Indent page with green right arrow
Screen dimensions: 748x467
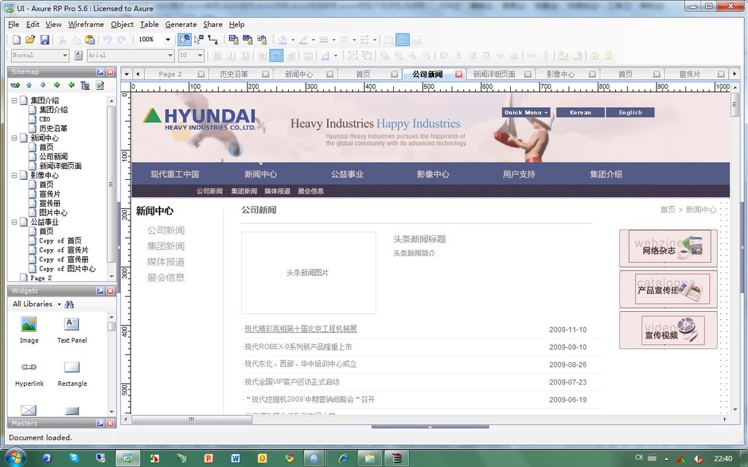tap(57, 85)
